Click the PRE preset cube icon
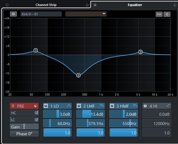The image size is (178, 144). [36, 106]
